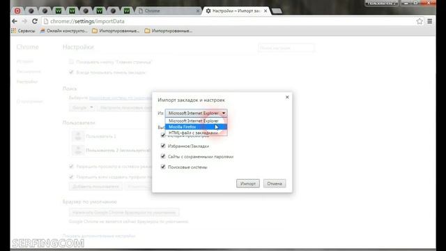The width and height of the screenshot is (446, 251).
Task: Open a new tab with the new-tab button
Action: tap(277, 11)
